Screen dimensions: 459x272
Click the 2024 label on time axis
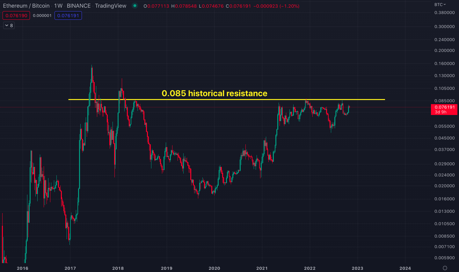point(405,268)
